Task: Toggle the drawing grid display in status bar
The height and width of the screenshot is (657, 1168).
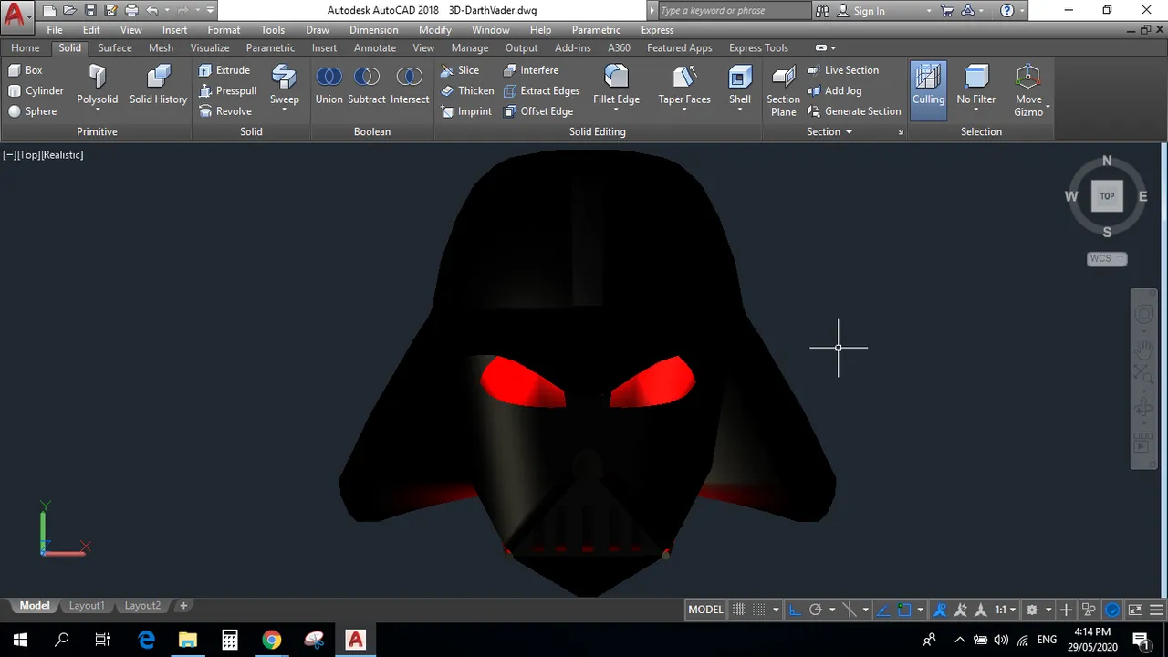Action: (739, 610)
